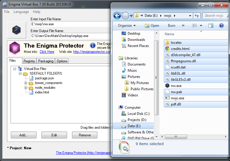Image resolution: width=230 pixels, height=161 pixels.
Task: Open File menu in Enigma
Action: coord(7,12)
